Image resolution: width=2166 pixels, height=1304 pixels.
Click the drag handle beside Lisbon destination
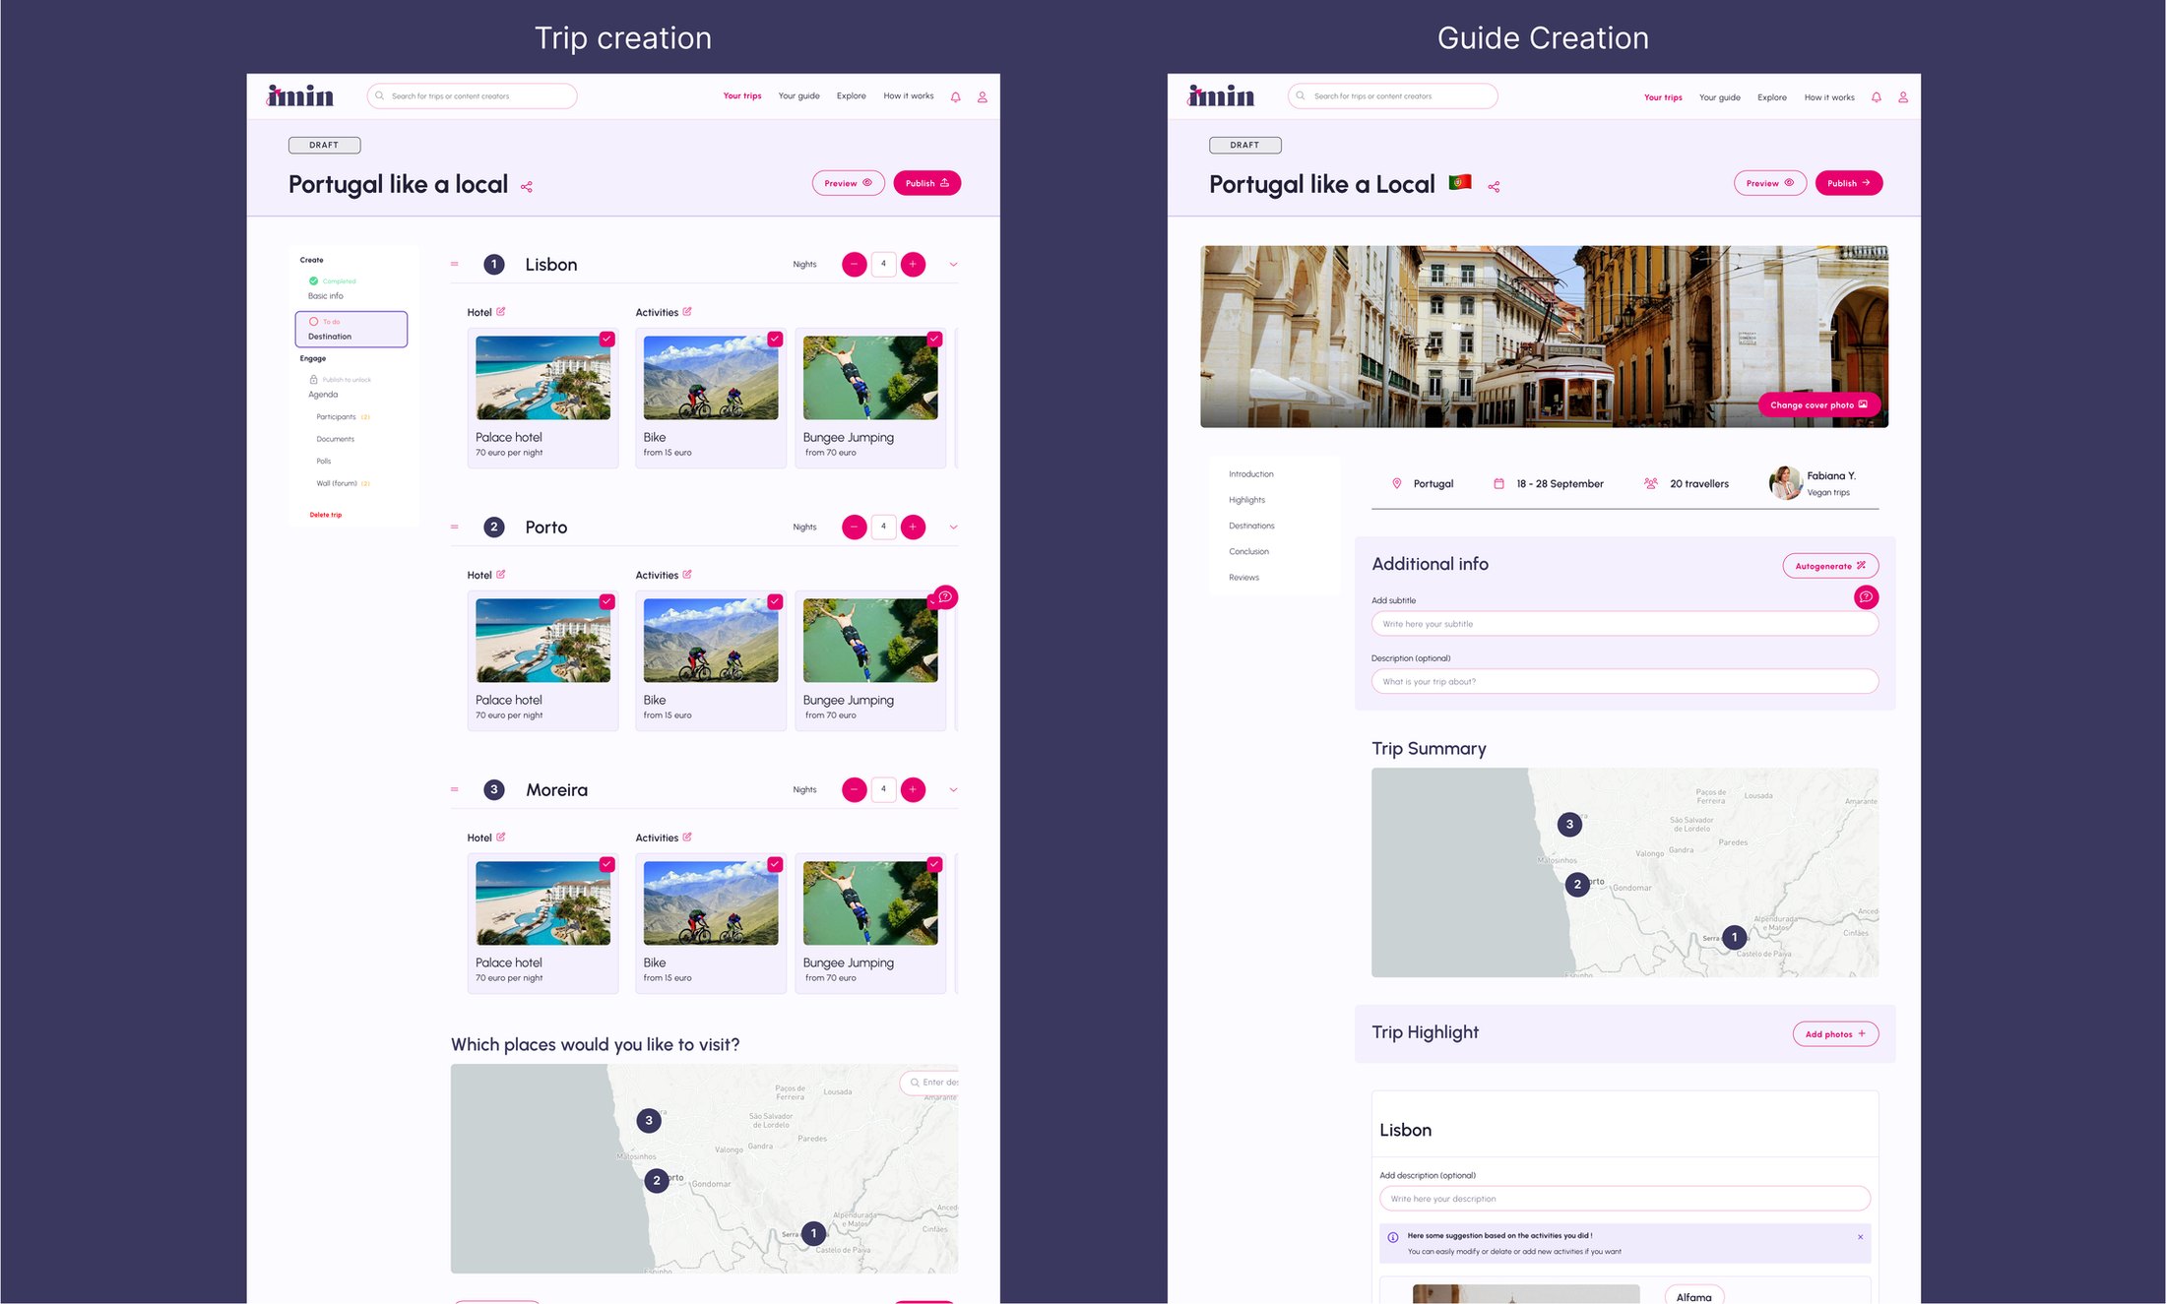455,264
